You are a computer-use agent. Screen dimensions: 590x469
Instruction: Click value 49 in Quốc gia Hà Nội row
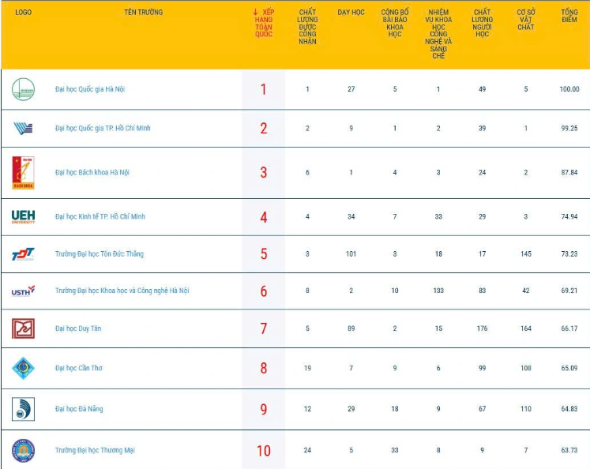click(482, 89)
